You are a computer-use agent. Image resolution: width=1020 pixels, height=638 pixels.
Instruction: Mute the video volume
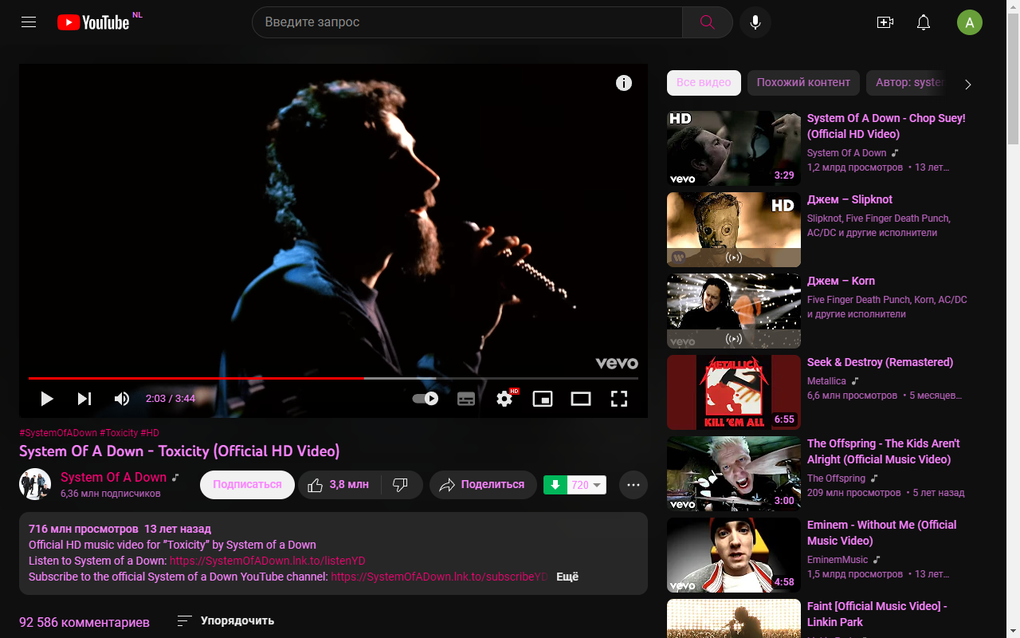pos(122,399)
